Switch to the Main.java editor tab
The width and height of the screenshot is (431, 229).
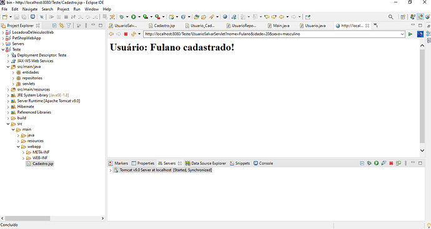[x=279, y=26]
